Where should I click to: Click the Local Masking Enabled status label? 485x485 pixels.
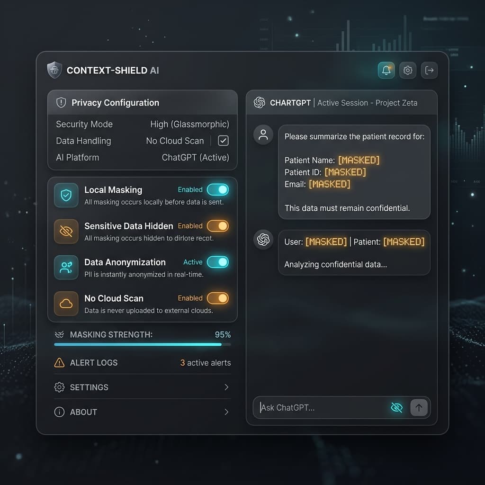click(x=190, y=189)
